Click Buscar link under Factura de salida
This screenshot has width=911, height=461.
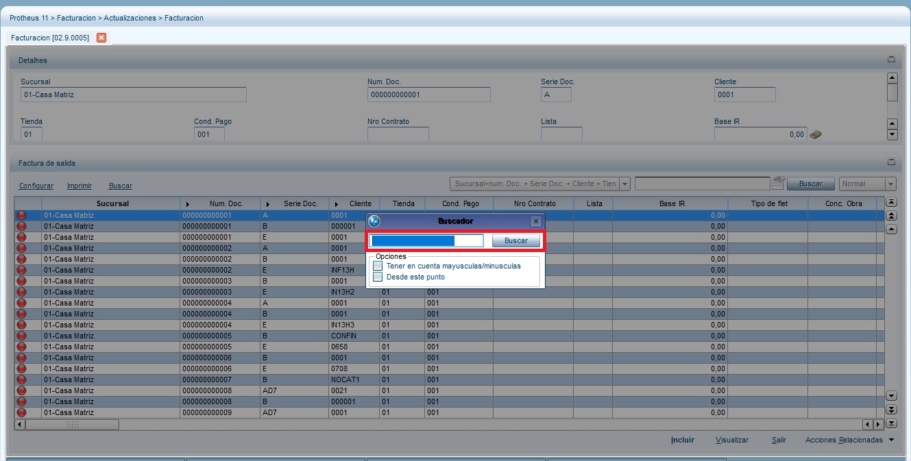click(x=121, y=186)
